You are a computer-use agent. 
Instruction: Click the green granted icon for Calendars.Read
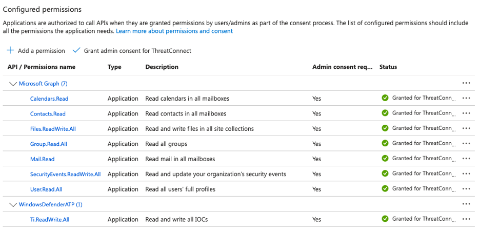click(x=385, y=98)
